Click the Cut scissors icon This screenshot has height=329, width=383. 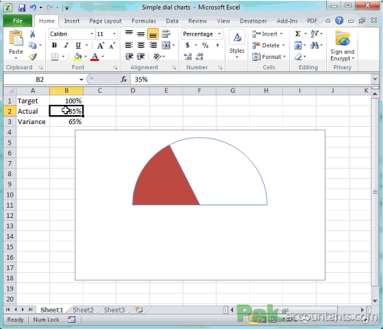32,34
